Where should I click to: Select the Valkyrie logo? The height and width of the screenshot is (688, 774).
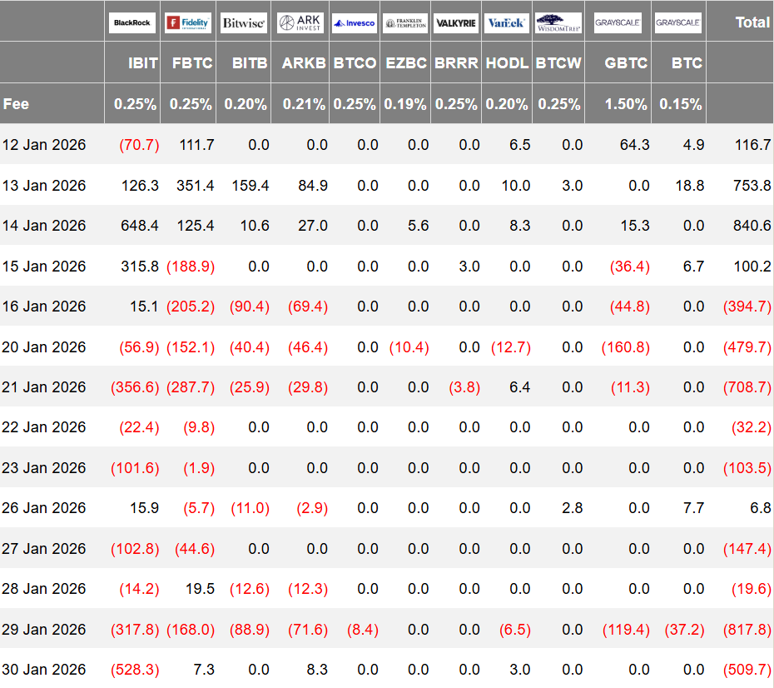tap(456, 22)
